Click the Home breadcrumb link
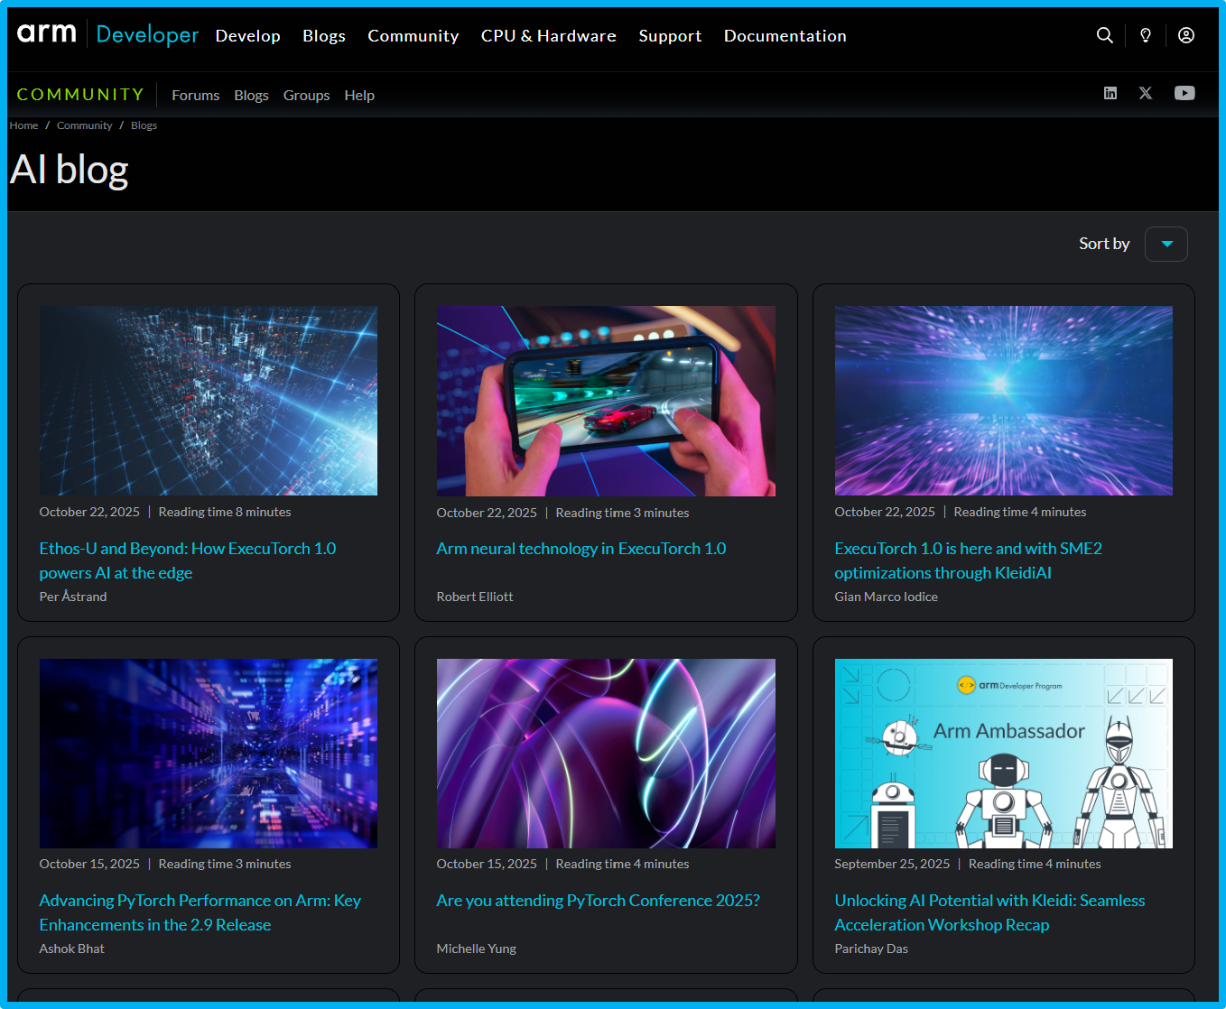Viewport: 1226px width, 1009px height. pyautogui.click(x=23, y=125)
